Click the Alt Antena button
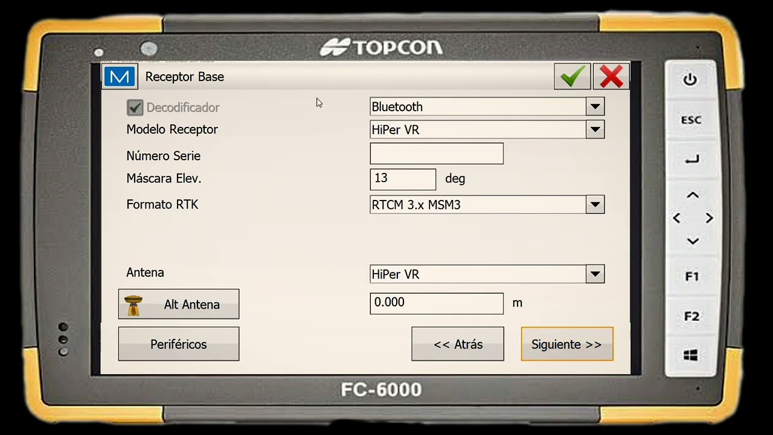 pos(179,304)
